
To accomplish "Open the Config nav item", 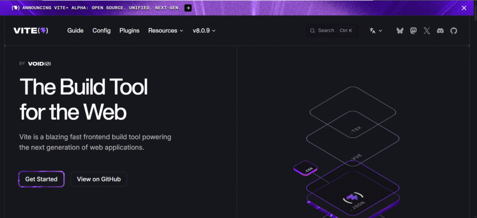I will [102, 31].
